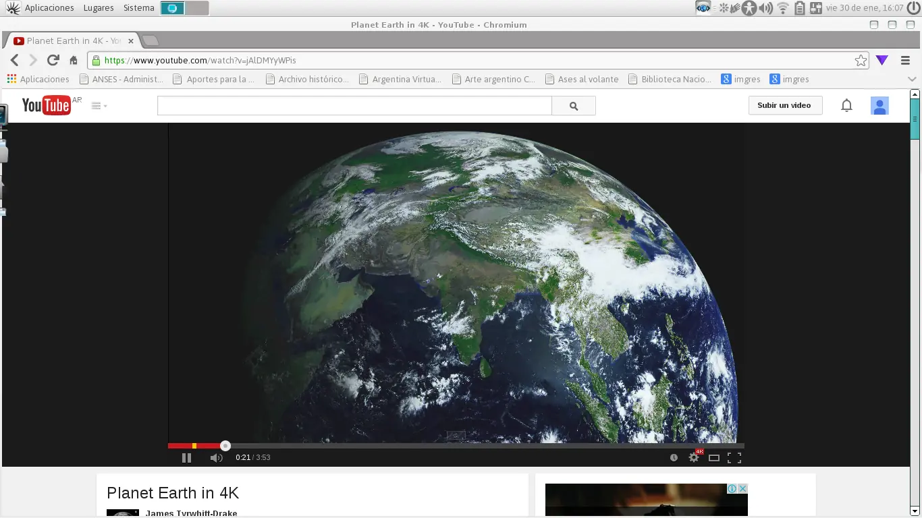This screenshot has height=518, width=922.
Task: Click the Subir un video button
Action: pyautogui.click(x=785, y=105)
